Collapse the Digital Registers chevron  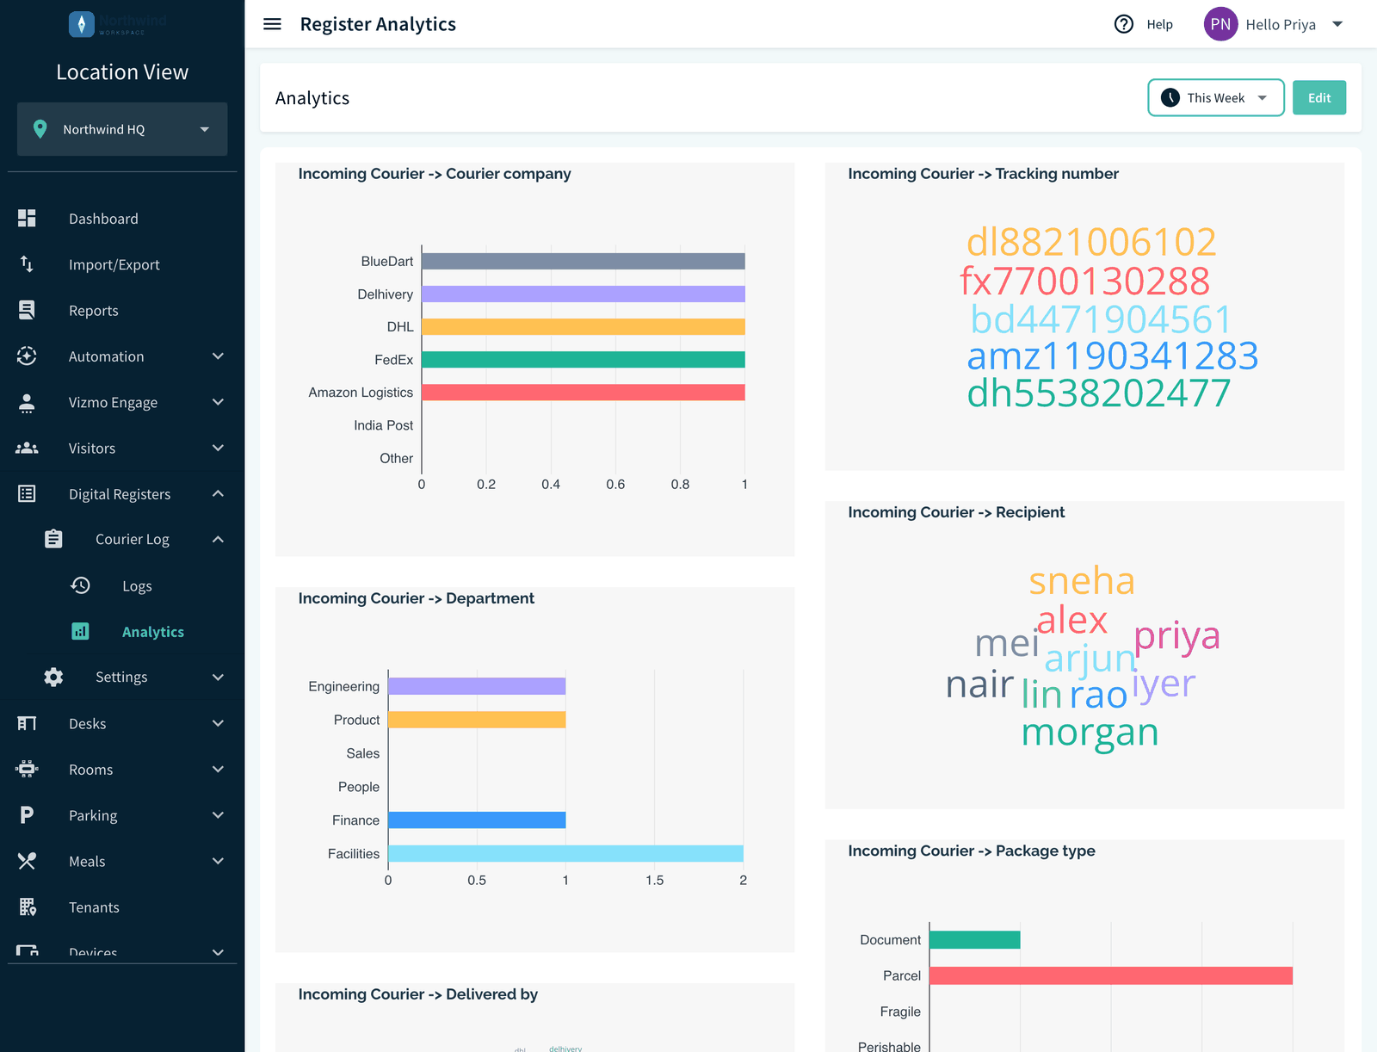[218, 493]
